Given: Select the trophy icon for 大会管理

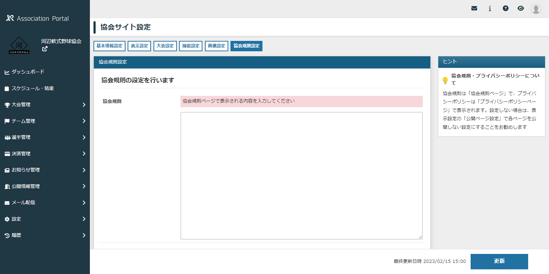Looking at the screenshot, I should [8, 105].
